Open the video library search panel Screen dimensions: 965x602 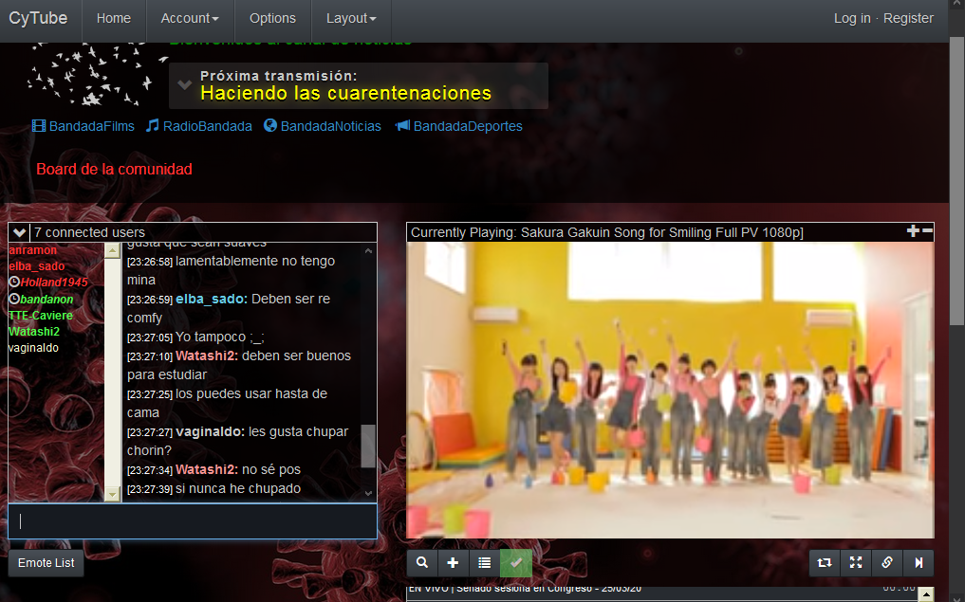coord(422,562)
